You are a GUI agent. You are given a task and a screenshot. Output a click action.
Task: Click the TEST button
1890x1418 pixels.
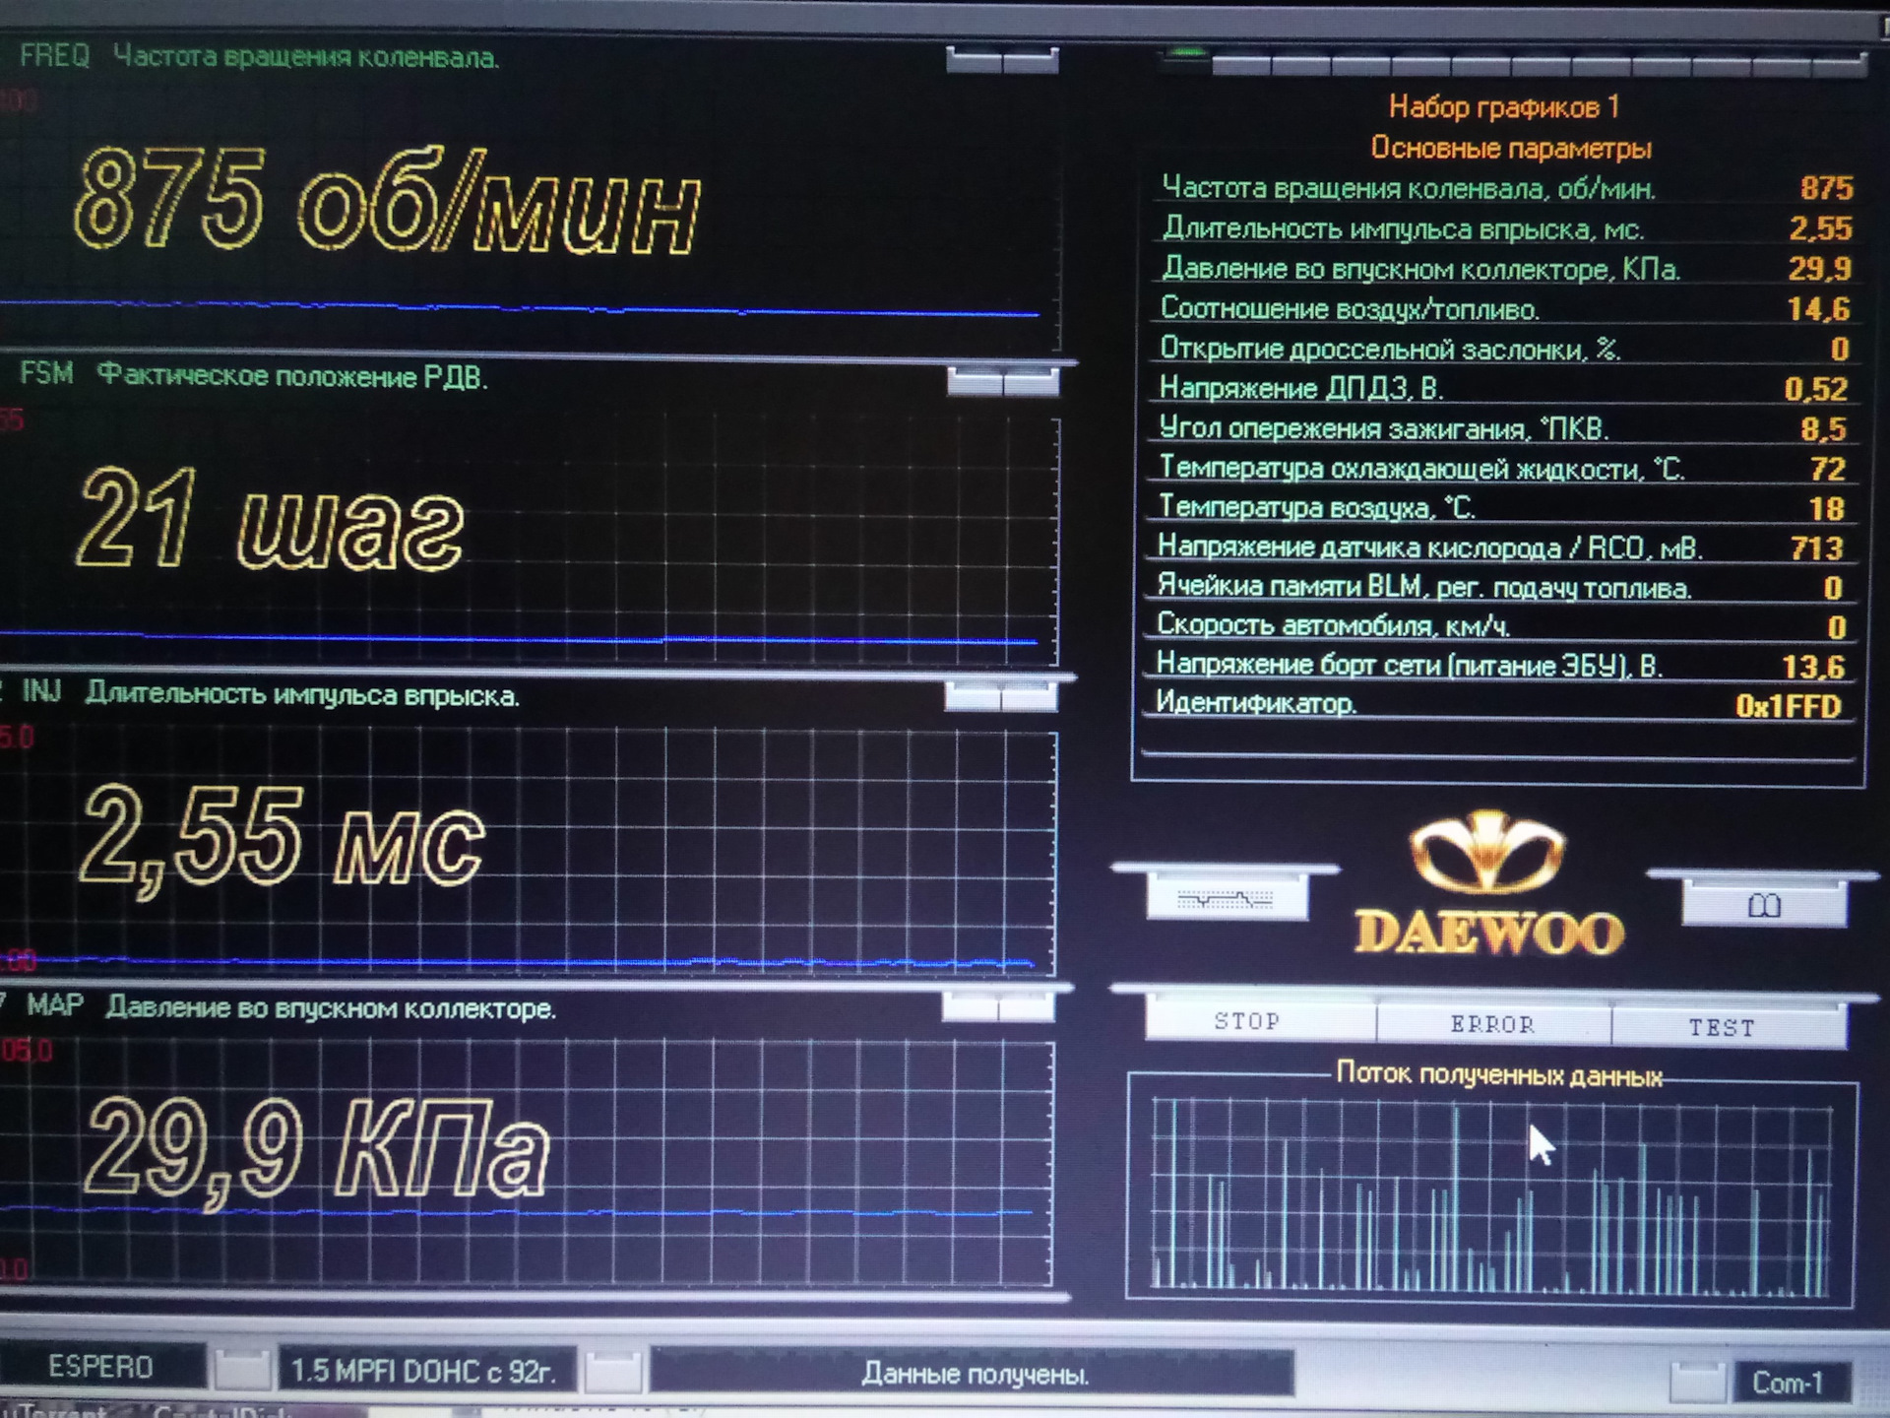pos(1722,1027)
